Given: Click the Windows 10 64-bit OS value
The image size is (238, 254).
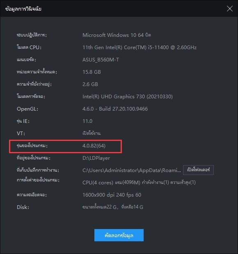Looking at the screenshot, I should [117, 35].
